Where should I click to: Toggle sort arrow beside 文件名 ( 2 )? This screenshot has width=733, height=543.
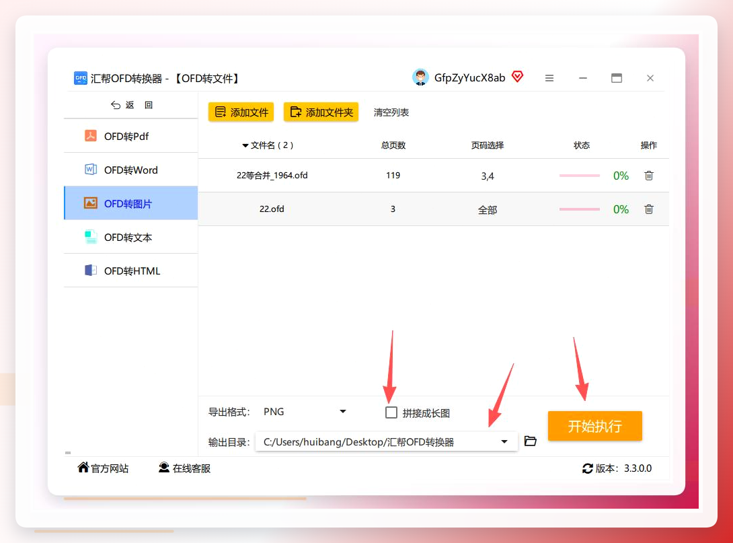[x=245, y=146]
